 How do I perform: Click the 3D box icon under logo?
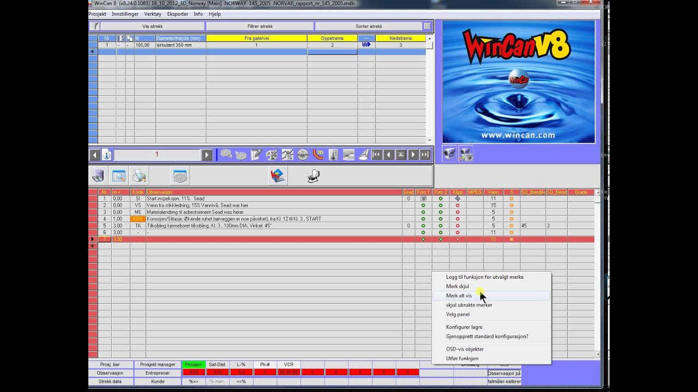(x=449, y=154)
